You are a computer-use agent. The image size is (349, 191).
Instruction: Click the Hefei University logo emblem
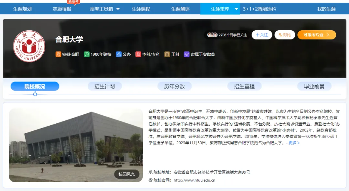[x=29, y=46]
